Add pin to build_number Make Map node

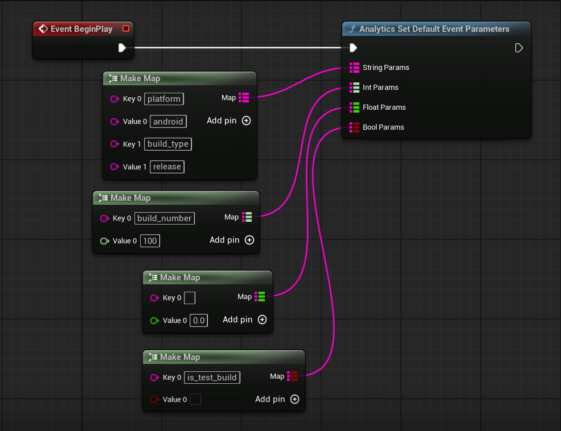tap(249, 240)
